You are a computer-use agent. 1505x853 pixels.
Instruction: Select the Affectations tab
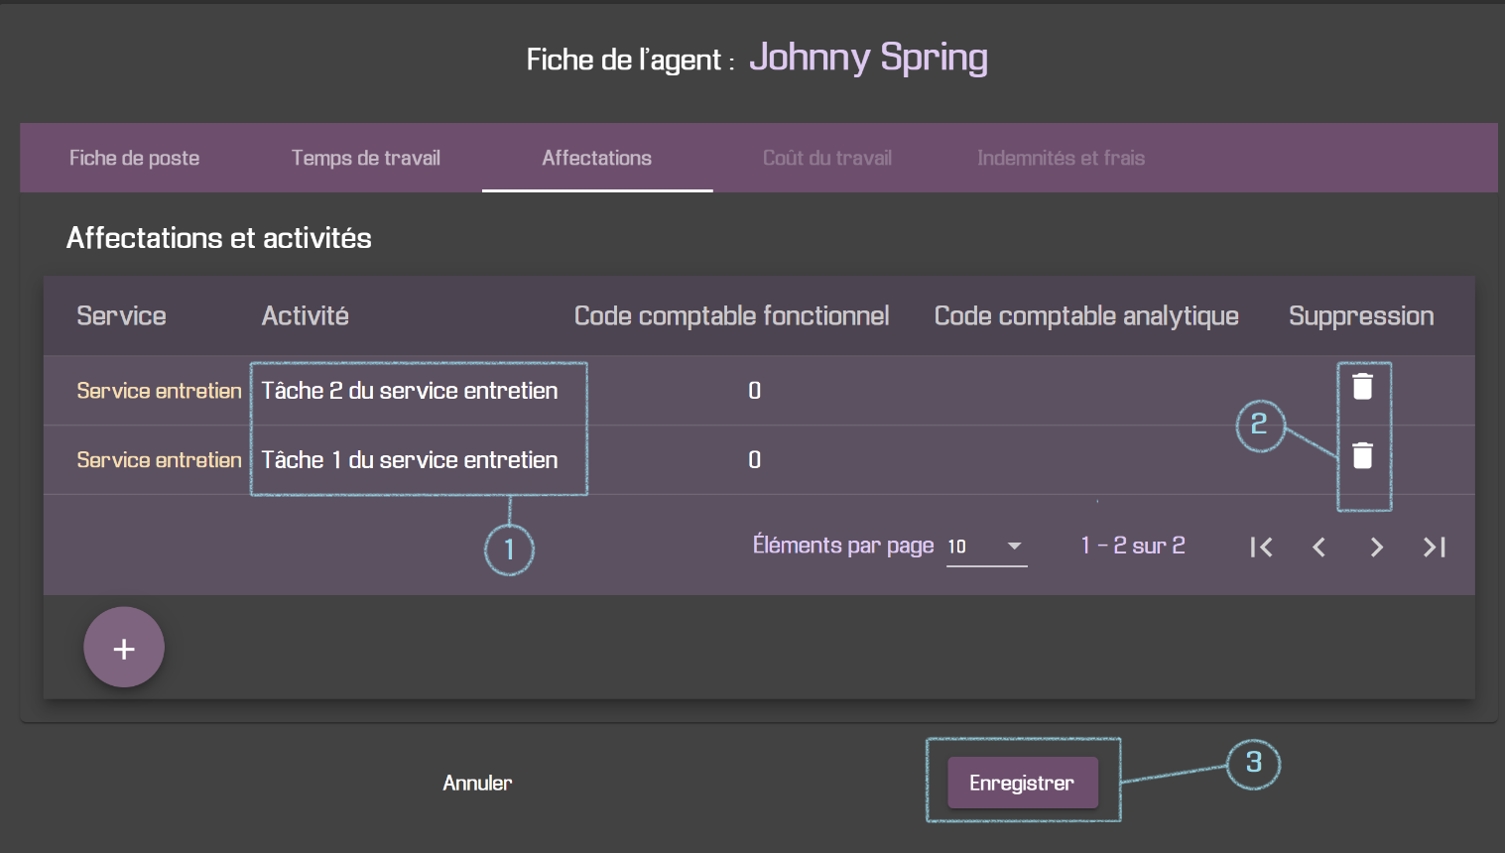(597, 158)
